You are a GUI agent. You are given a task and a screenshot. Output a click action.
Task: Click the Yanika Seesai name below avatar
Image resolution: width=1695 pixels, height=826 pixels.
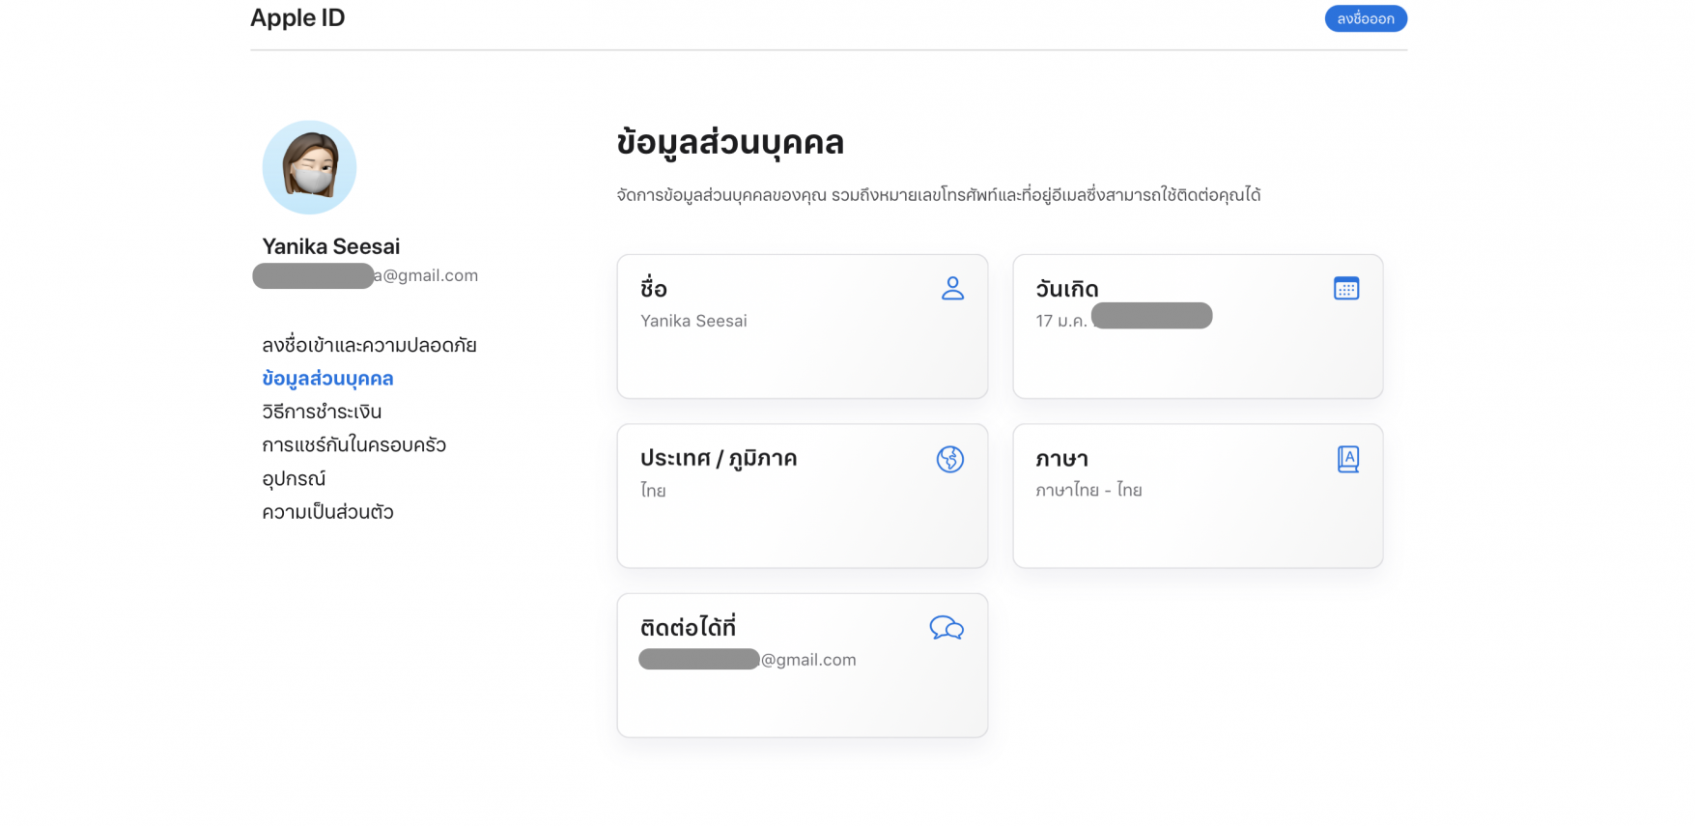330,246
